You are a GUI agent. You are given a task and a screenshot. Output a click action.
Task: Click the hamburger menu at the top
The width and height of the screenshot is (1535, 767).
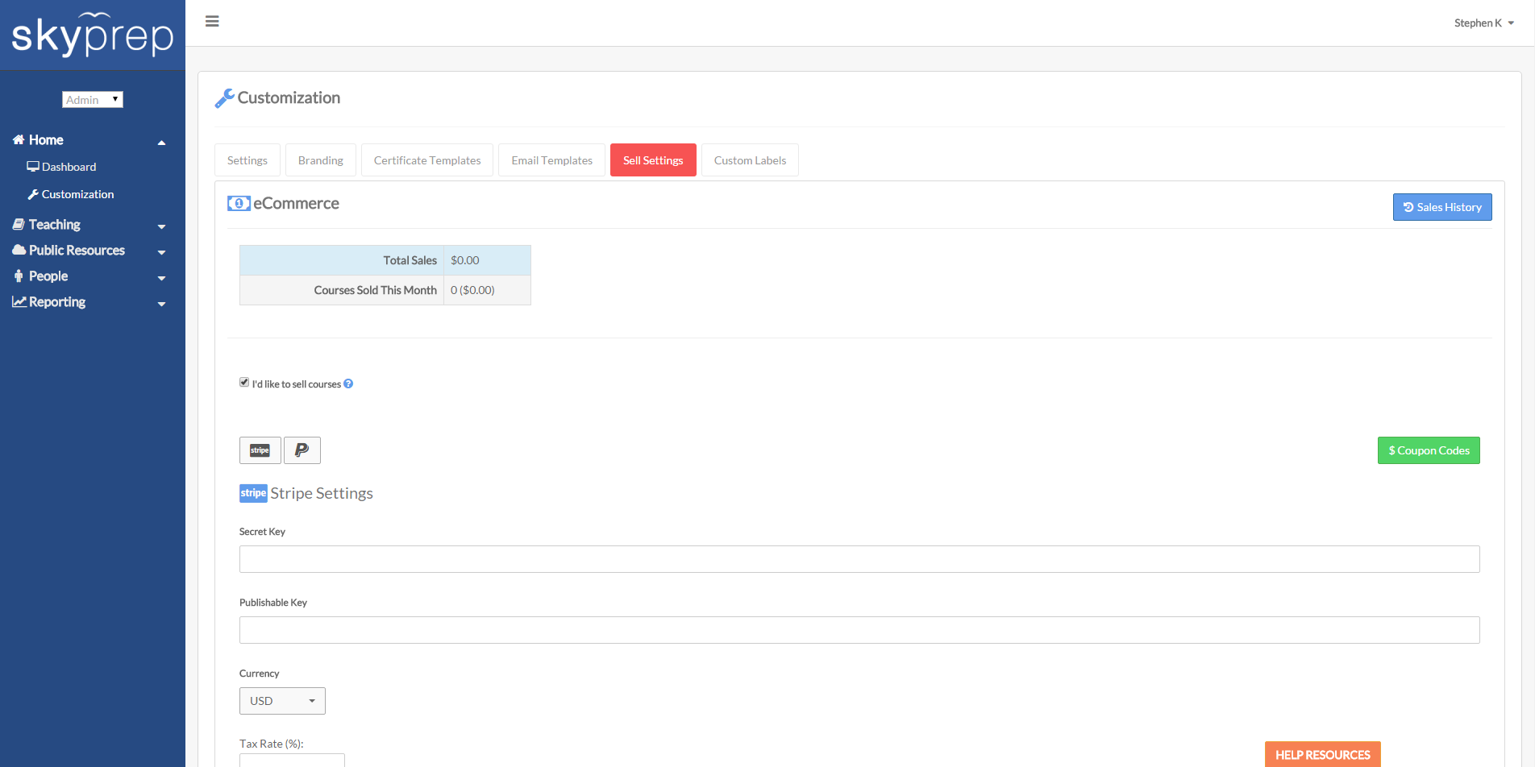point(212,21)
